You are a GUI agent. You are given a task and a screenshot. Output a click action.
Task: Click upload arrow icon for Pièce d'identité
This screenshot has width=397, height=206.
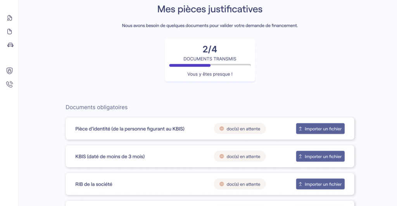coord(300,129)
